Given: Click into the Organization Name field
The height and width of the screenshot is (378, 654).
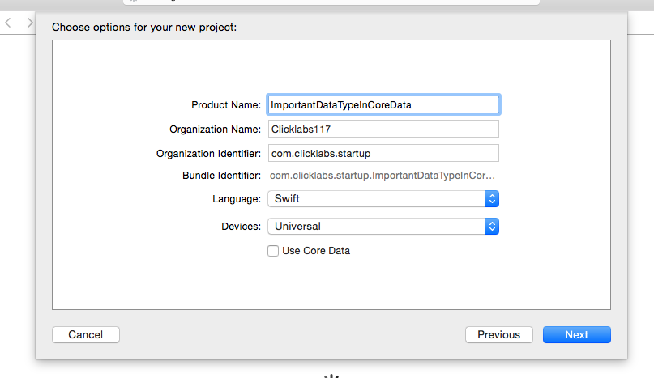Looking at the screenshot, I should tap(383, 129).
